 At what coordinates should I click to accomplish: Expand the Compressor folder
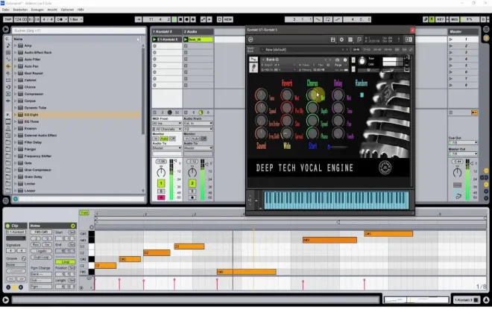click(15, 94)
